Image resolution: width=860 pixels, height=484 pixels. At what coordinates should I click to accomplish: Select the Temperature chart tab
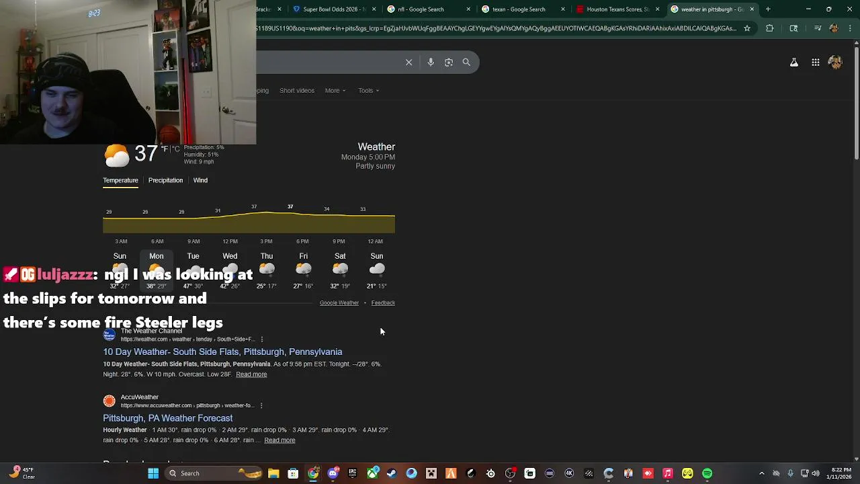click(x=120, y=180)
